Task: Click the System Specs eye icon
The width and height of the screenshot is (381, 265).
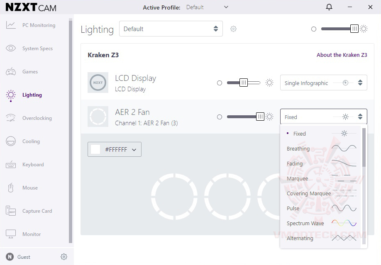Action: 11,48
